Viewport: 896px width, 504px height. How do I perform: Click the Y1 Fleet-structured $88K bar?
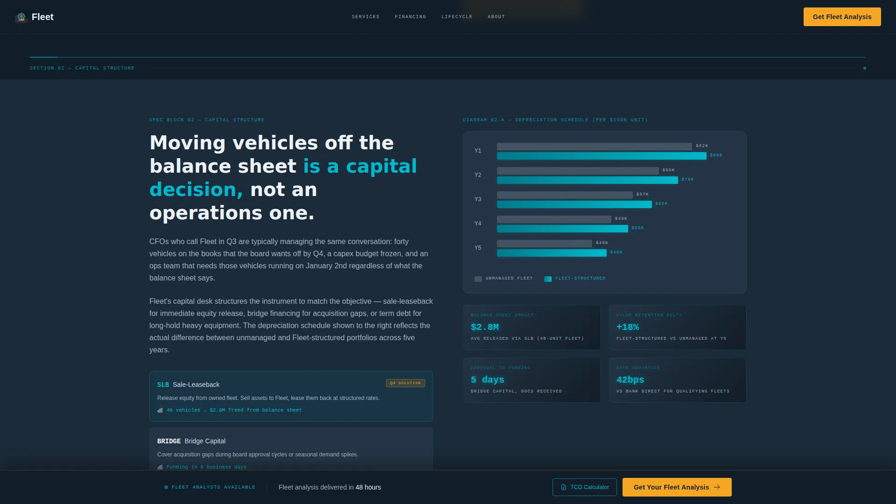pyautogui.click(x=602, y=156)
